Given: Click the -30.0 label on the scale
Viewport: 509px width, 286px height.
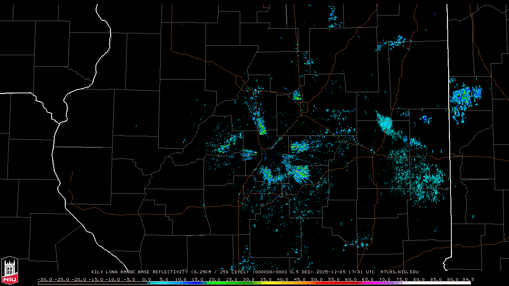Looking at the screenshot, I should coord(45,279).
